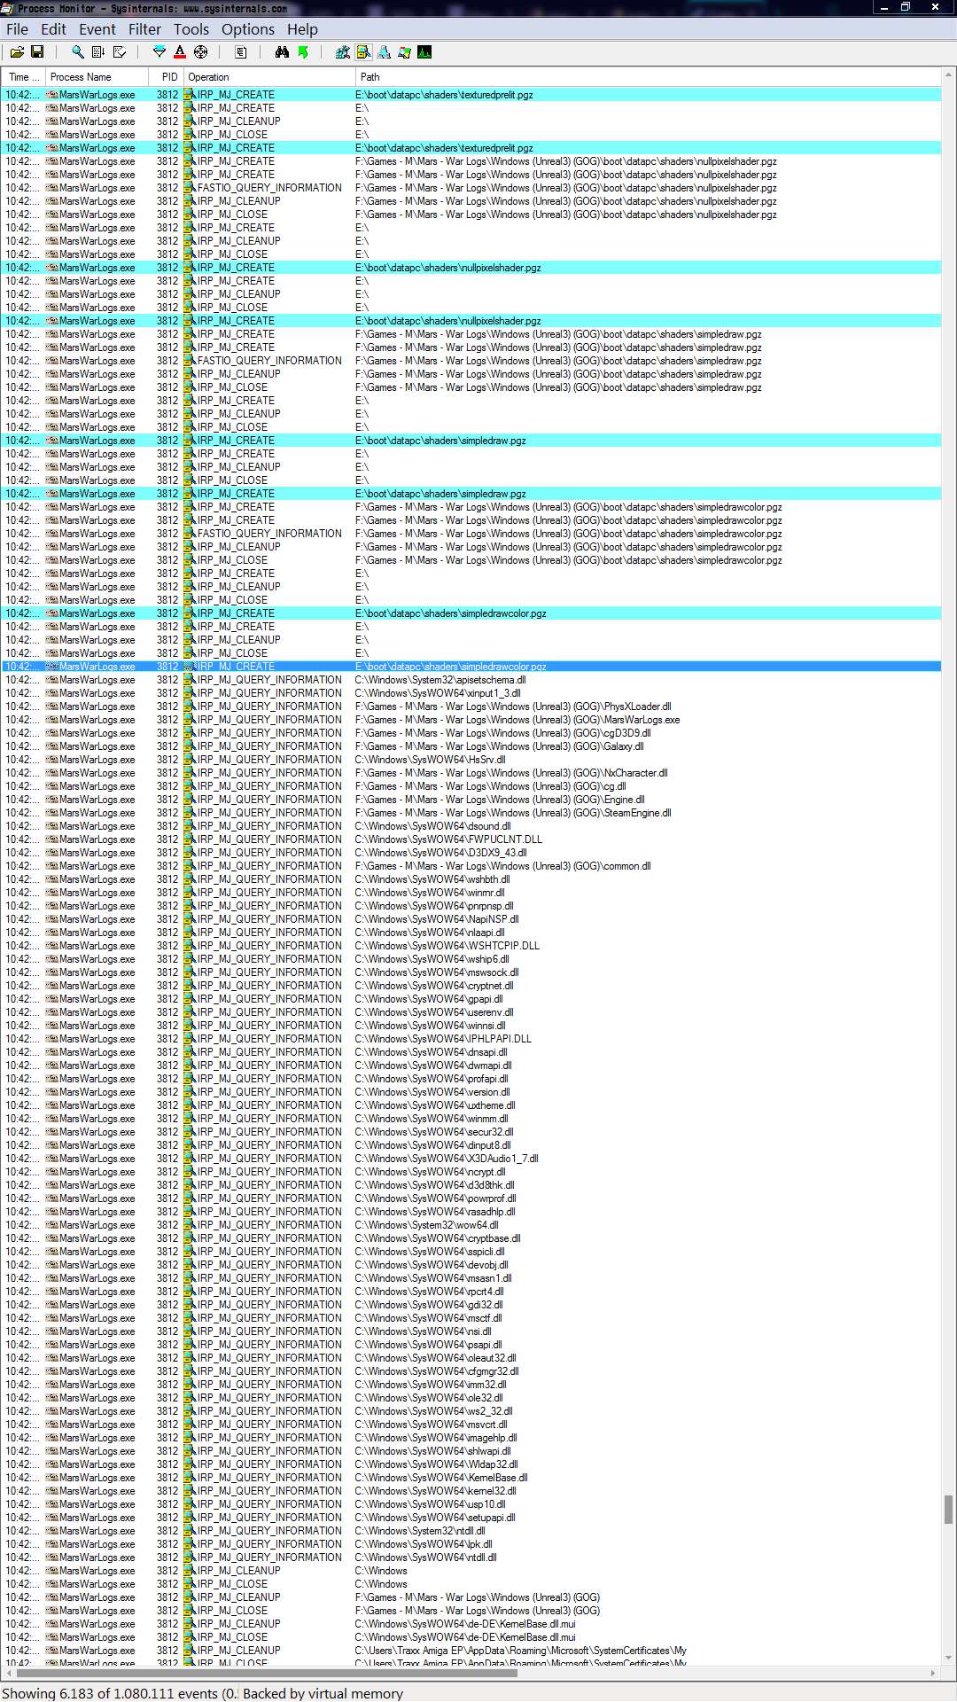Open the Edit menu
This screenshot has height=1702, width=957.
(53, 29)
